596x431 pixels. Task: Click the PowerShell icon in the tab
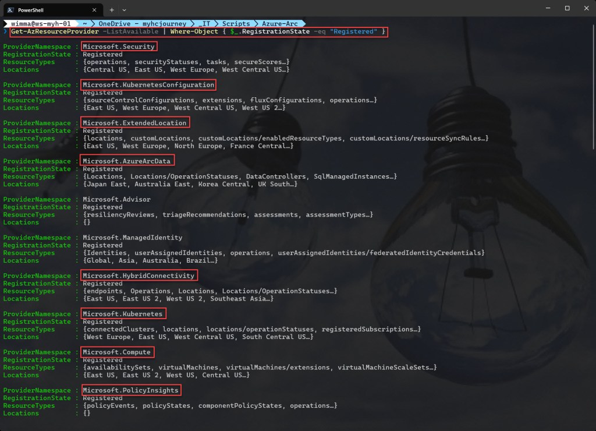(x=12, y=9)
